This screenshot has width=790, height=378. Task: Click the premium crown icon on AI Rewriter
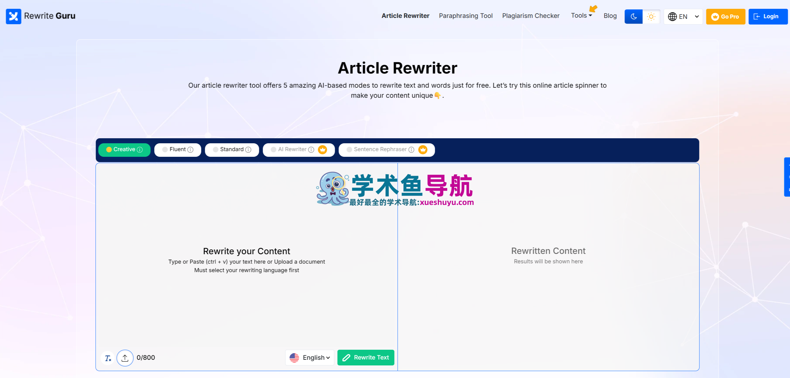(x=322, y=150)
